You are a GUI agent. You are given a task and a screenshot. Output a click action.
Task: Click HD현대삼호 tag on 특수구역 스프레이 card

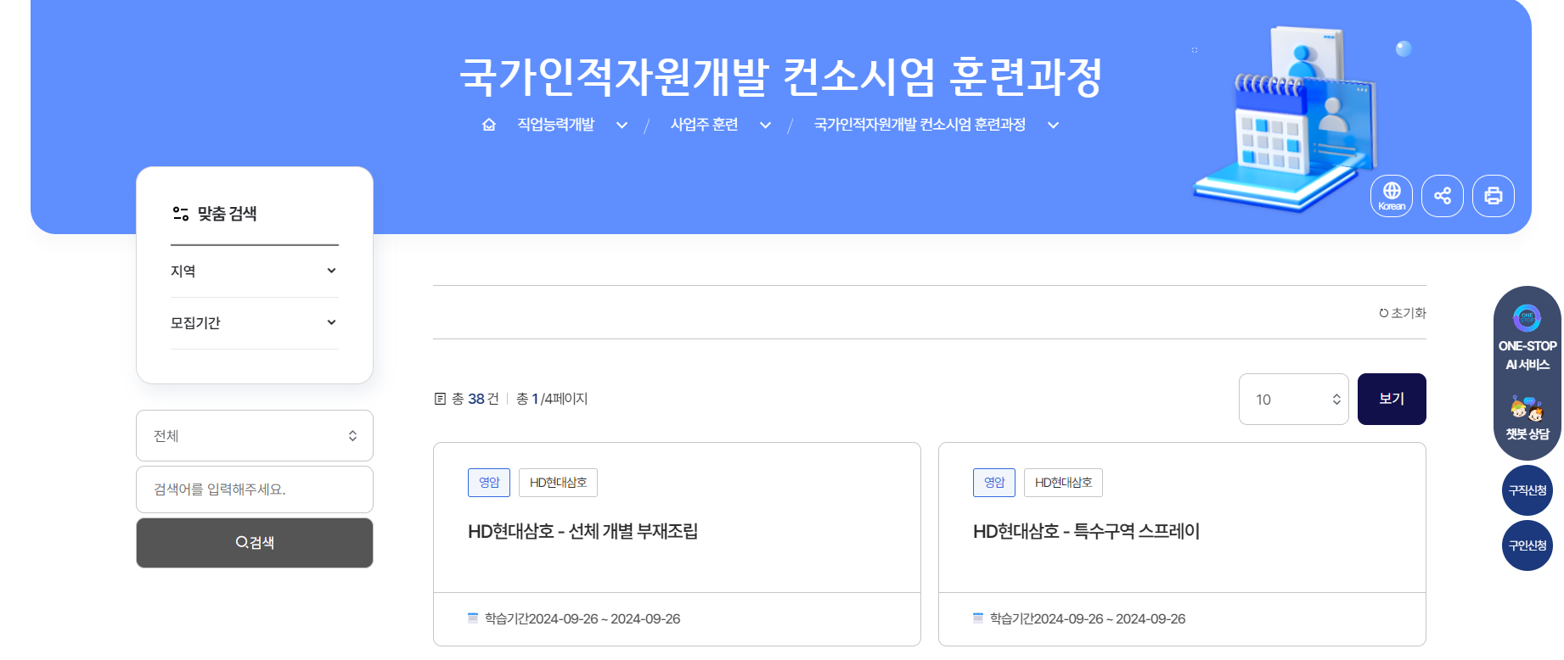point(1063,483)
